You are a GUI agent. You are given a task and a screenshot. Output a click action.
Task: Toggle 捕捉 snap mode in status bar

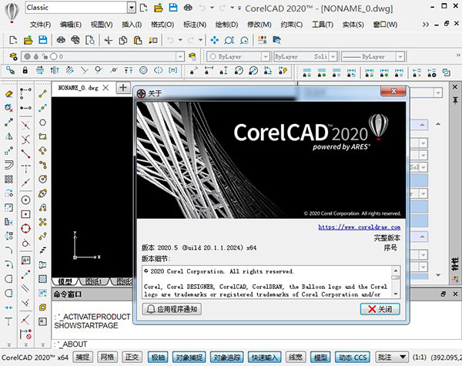coord(83,358)
